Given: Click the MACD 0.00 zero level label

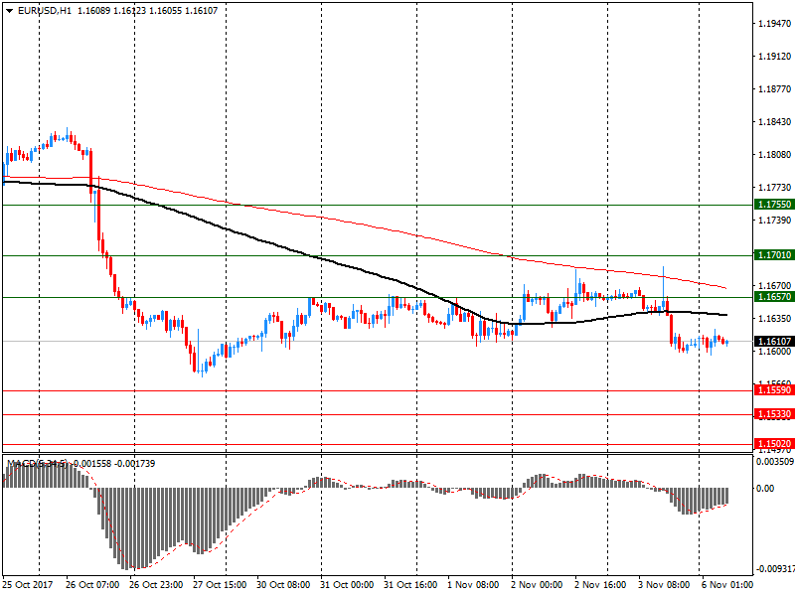Looking at the screenshot, I should [x=765, y=488].
